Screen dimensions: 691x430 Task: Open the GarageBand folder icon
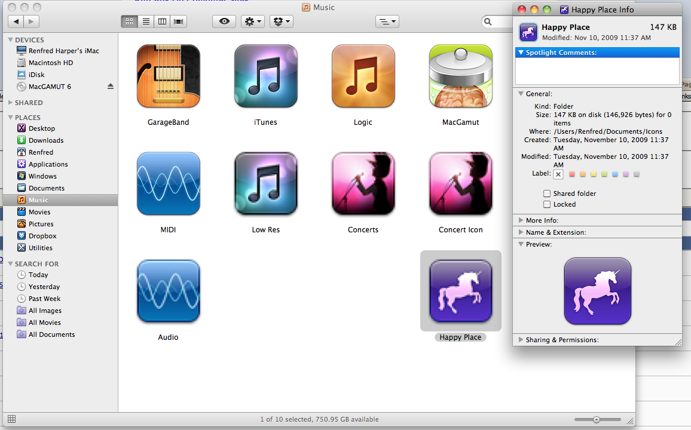coord(169,76)
